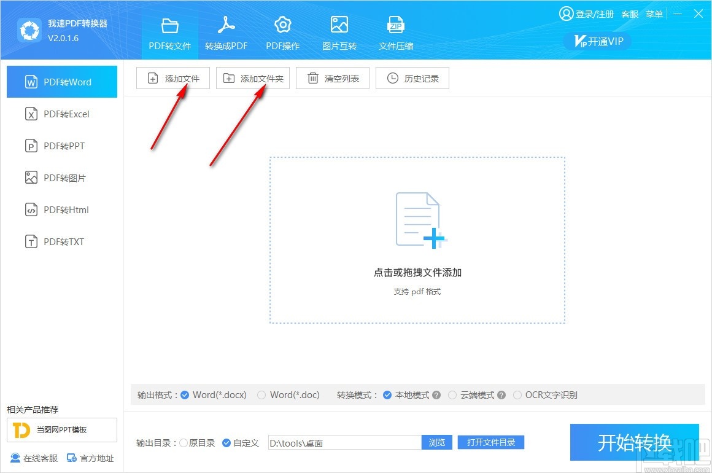Image resolution: width=712 pixels, height=473 pixels.
Task: Switch to the 转换成PDF tab
Action: pyautogui.click(x=226, y=31)
